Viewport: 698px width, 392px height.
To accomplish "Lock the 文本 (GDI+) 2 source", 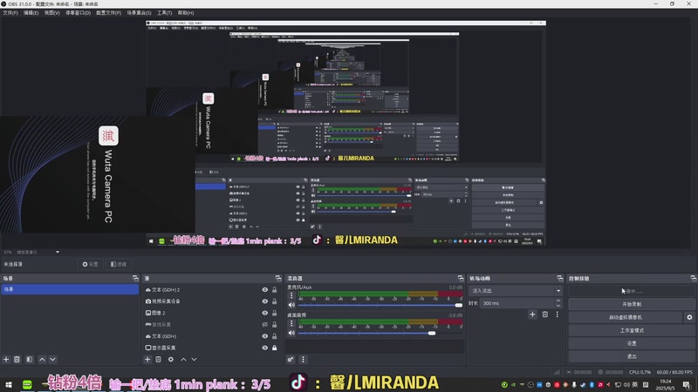I will 274,290.
